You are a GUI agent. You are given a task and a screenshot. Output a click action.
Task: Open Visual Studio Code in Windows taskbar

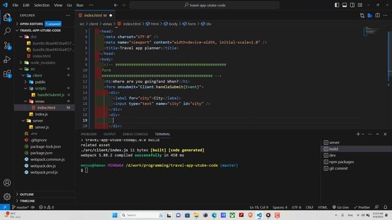tap(259, 215)
